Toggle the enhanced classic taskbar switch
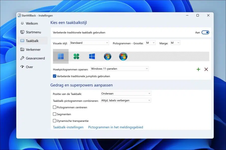The width and height of the screenshot is (226, 150). (x=205, y=33)
